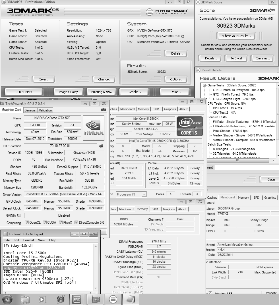Image resolution: width=279 pixels, height=305 pixels.
Task: Toggle the OpenCL checkbox in GPU-Z
Action: click(27, 223)
